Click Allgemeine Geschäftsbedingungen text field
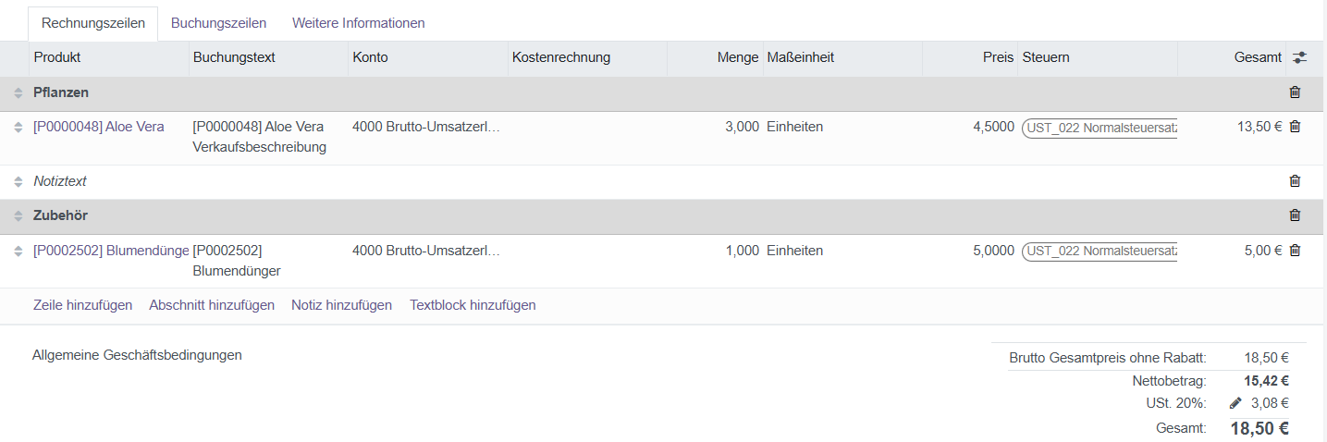The image size is (1327, 442). [x=137, y=355]
